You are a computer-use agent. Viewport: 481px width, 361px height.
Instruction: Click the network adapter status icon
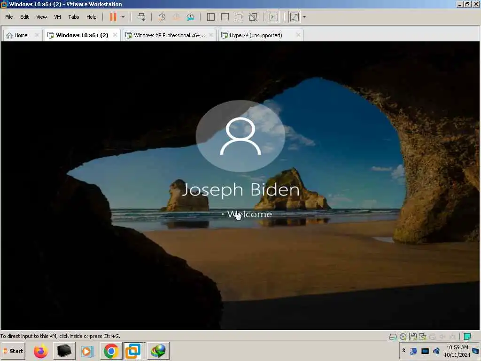pos(423,337)
